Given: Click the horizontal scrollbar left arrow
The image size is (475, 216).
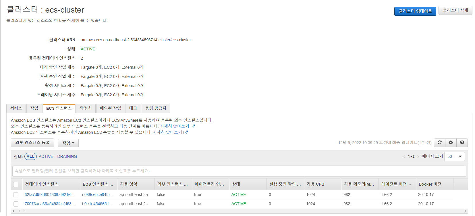Looking at the screenshot, I should tap(13, 211).
